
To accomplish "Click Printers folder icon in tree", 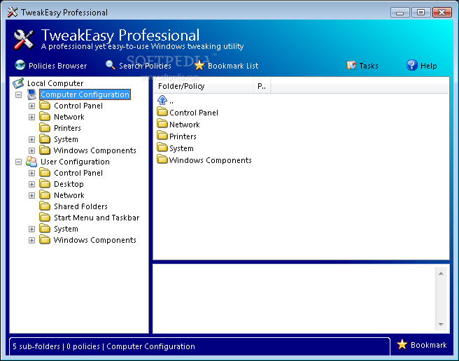I will 45,127.
